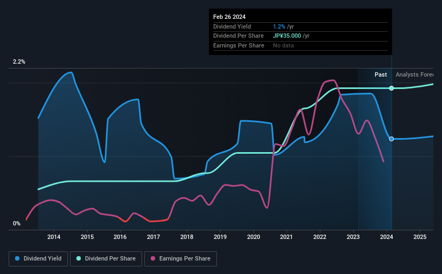The height and width of the screenshot is (274, 442).
Task: Click the 2.2% y-axis label
Action: (x=19, y=61)
